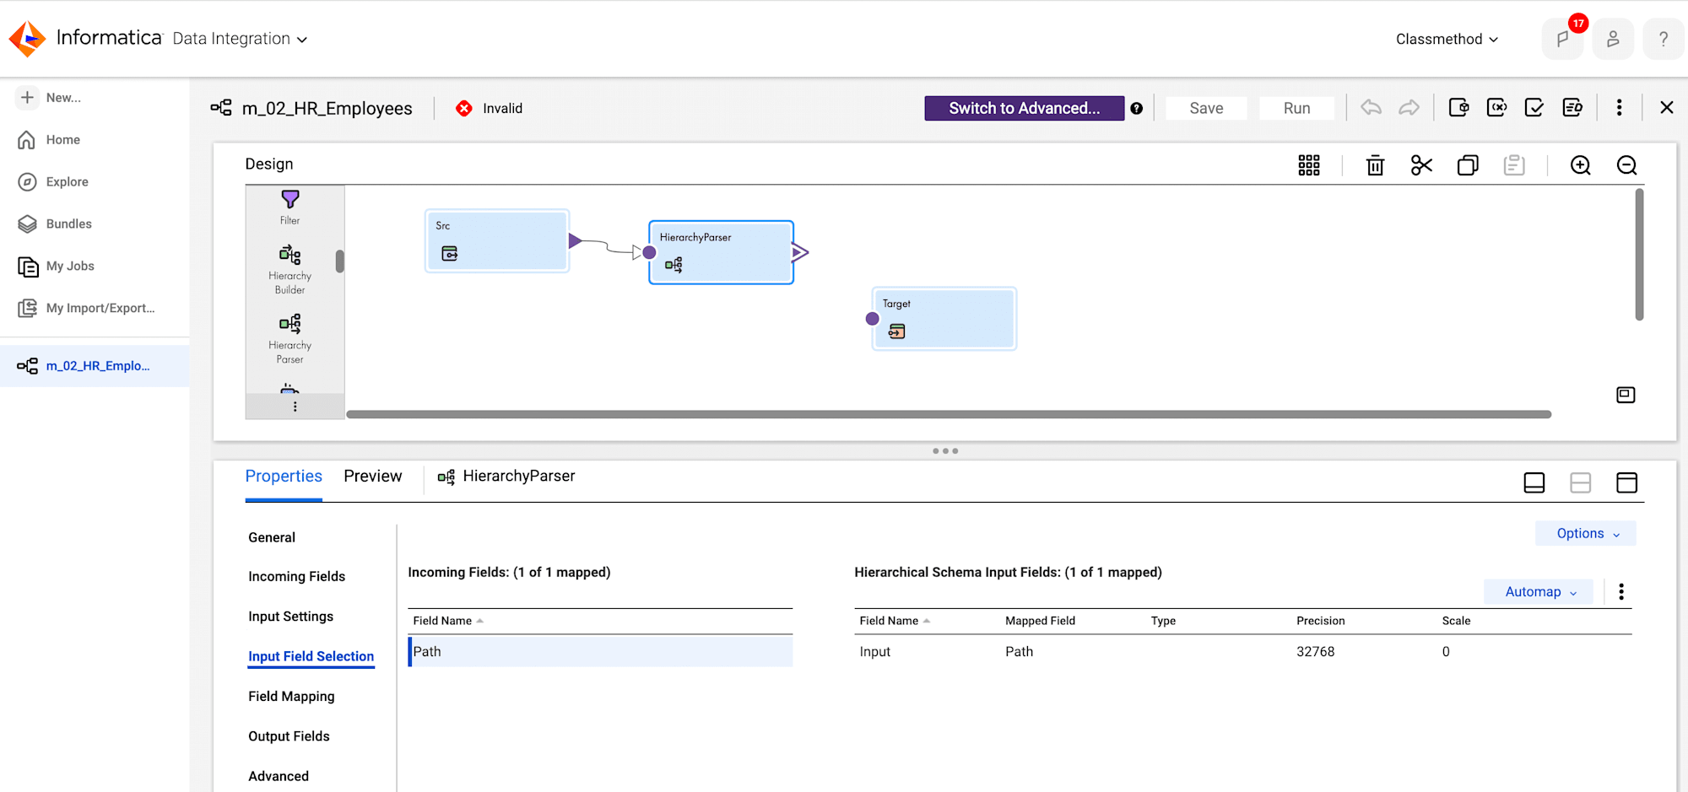This screenshot has height=792, width=1688.
Task: Select the HierarchyParser node on canvas
Action: coord(722,252)
